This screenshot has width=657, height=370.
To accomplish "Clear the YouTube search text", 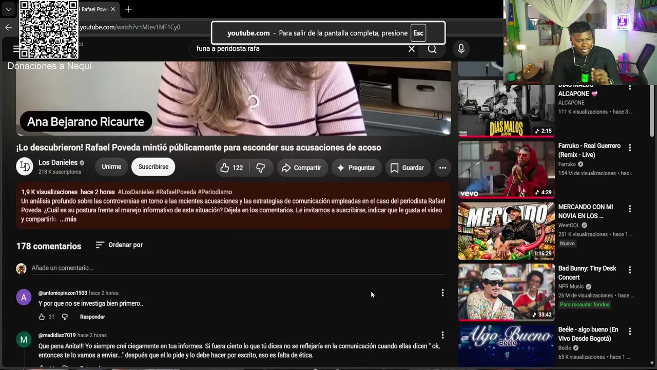I will 411,49.
